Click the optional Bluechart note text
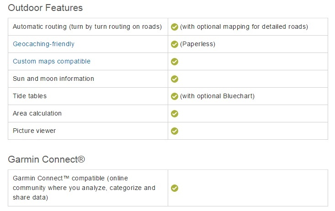This screenshot has width=335, height=211. tap(217, 96)
